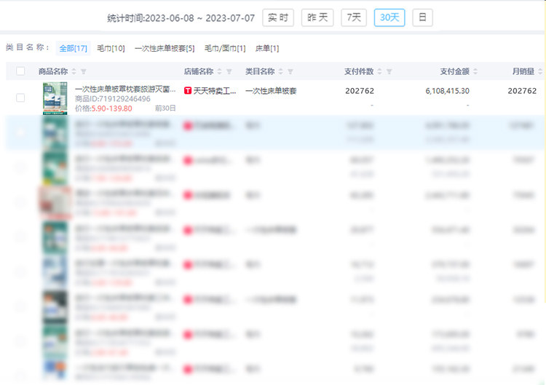Click the filter icon for 店铺名称 column
Image resolution: width=546 pixels, height=385 pixels.
pos(229,71)
